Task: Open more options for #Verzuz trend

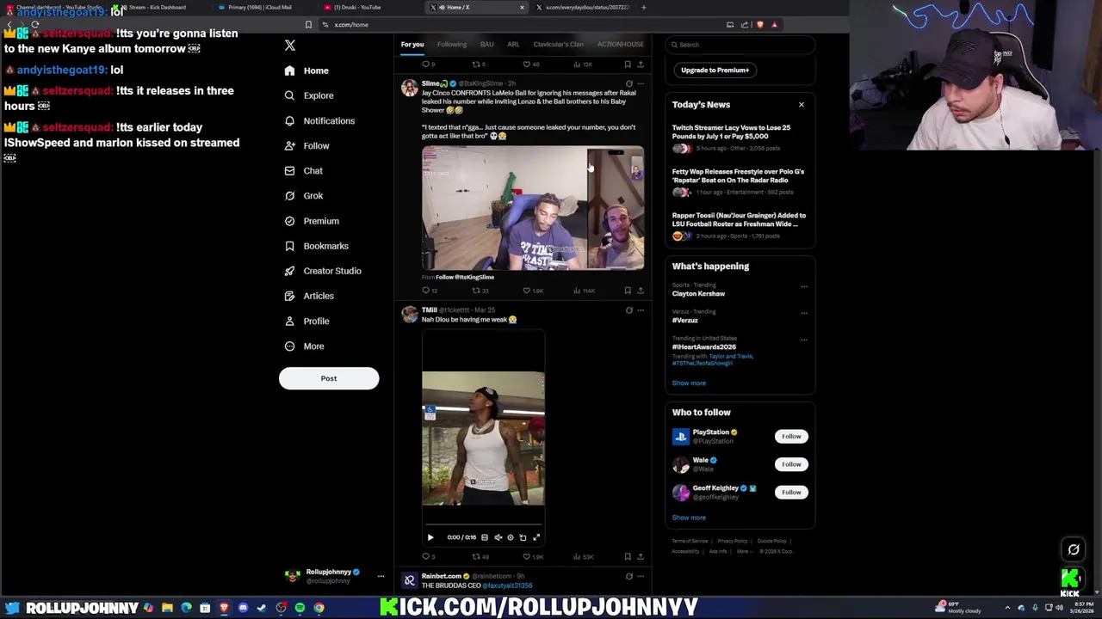Action: [804, 313]
